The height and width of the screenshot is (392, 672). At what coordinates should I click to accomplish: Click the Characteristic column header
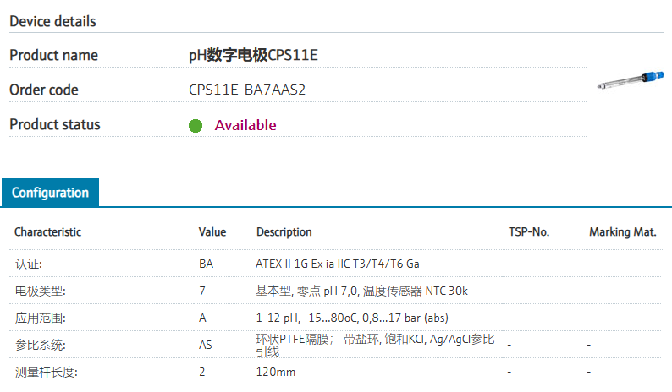coord(48,231)
